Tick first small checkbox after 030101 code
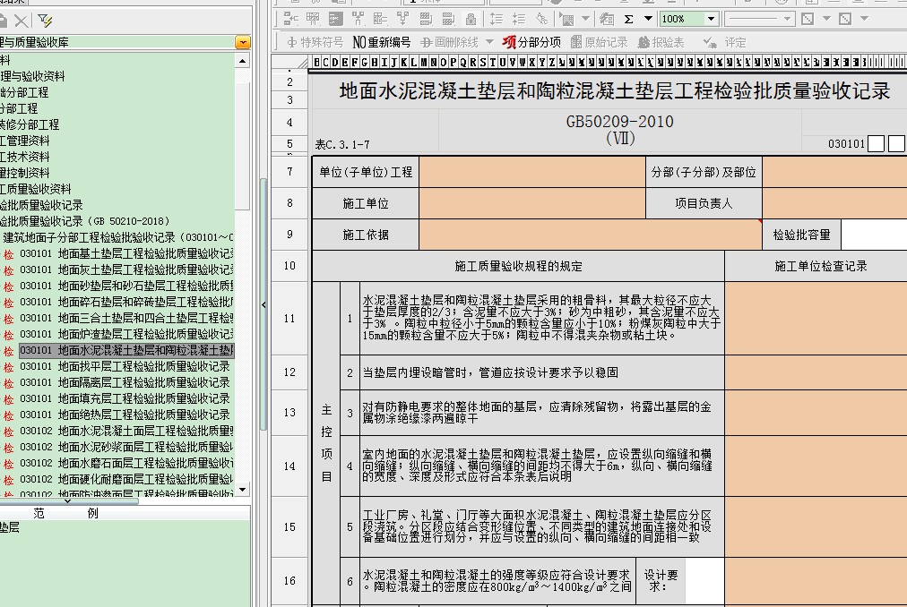The width and height of the screenshot is (907, 607). 877,144
